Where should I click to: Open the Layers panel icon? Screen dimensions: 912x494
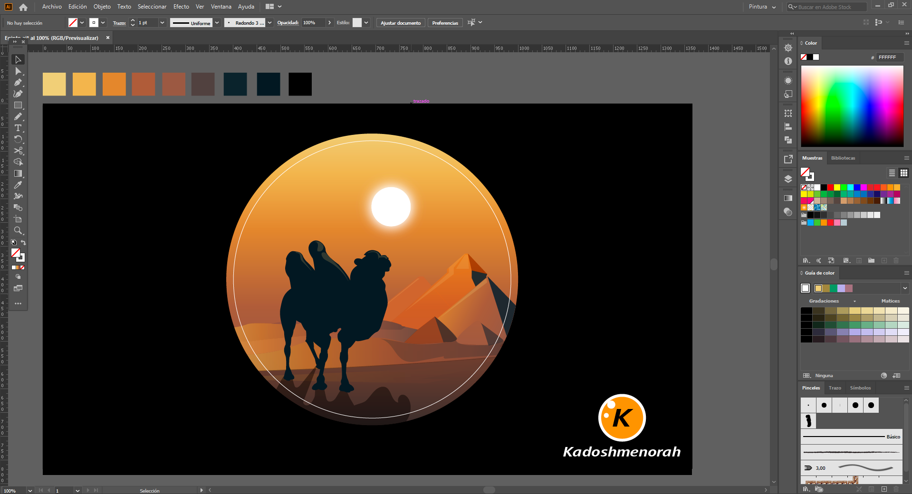pos(788,179)
